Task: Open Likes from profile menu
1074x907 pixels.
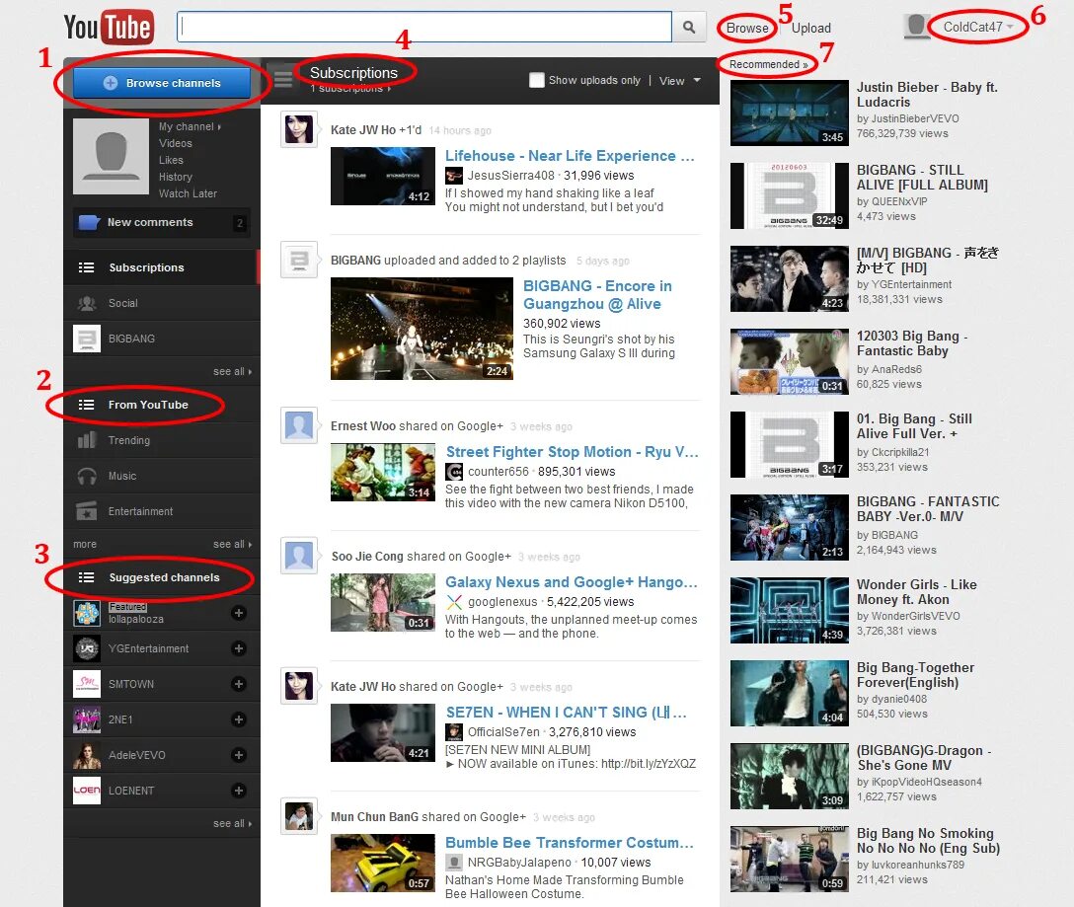Action: coord(171,160)
